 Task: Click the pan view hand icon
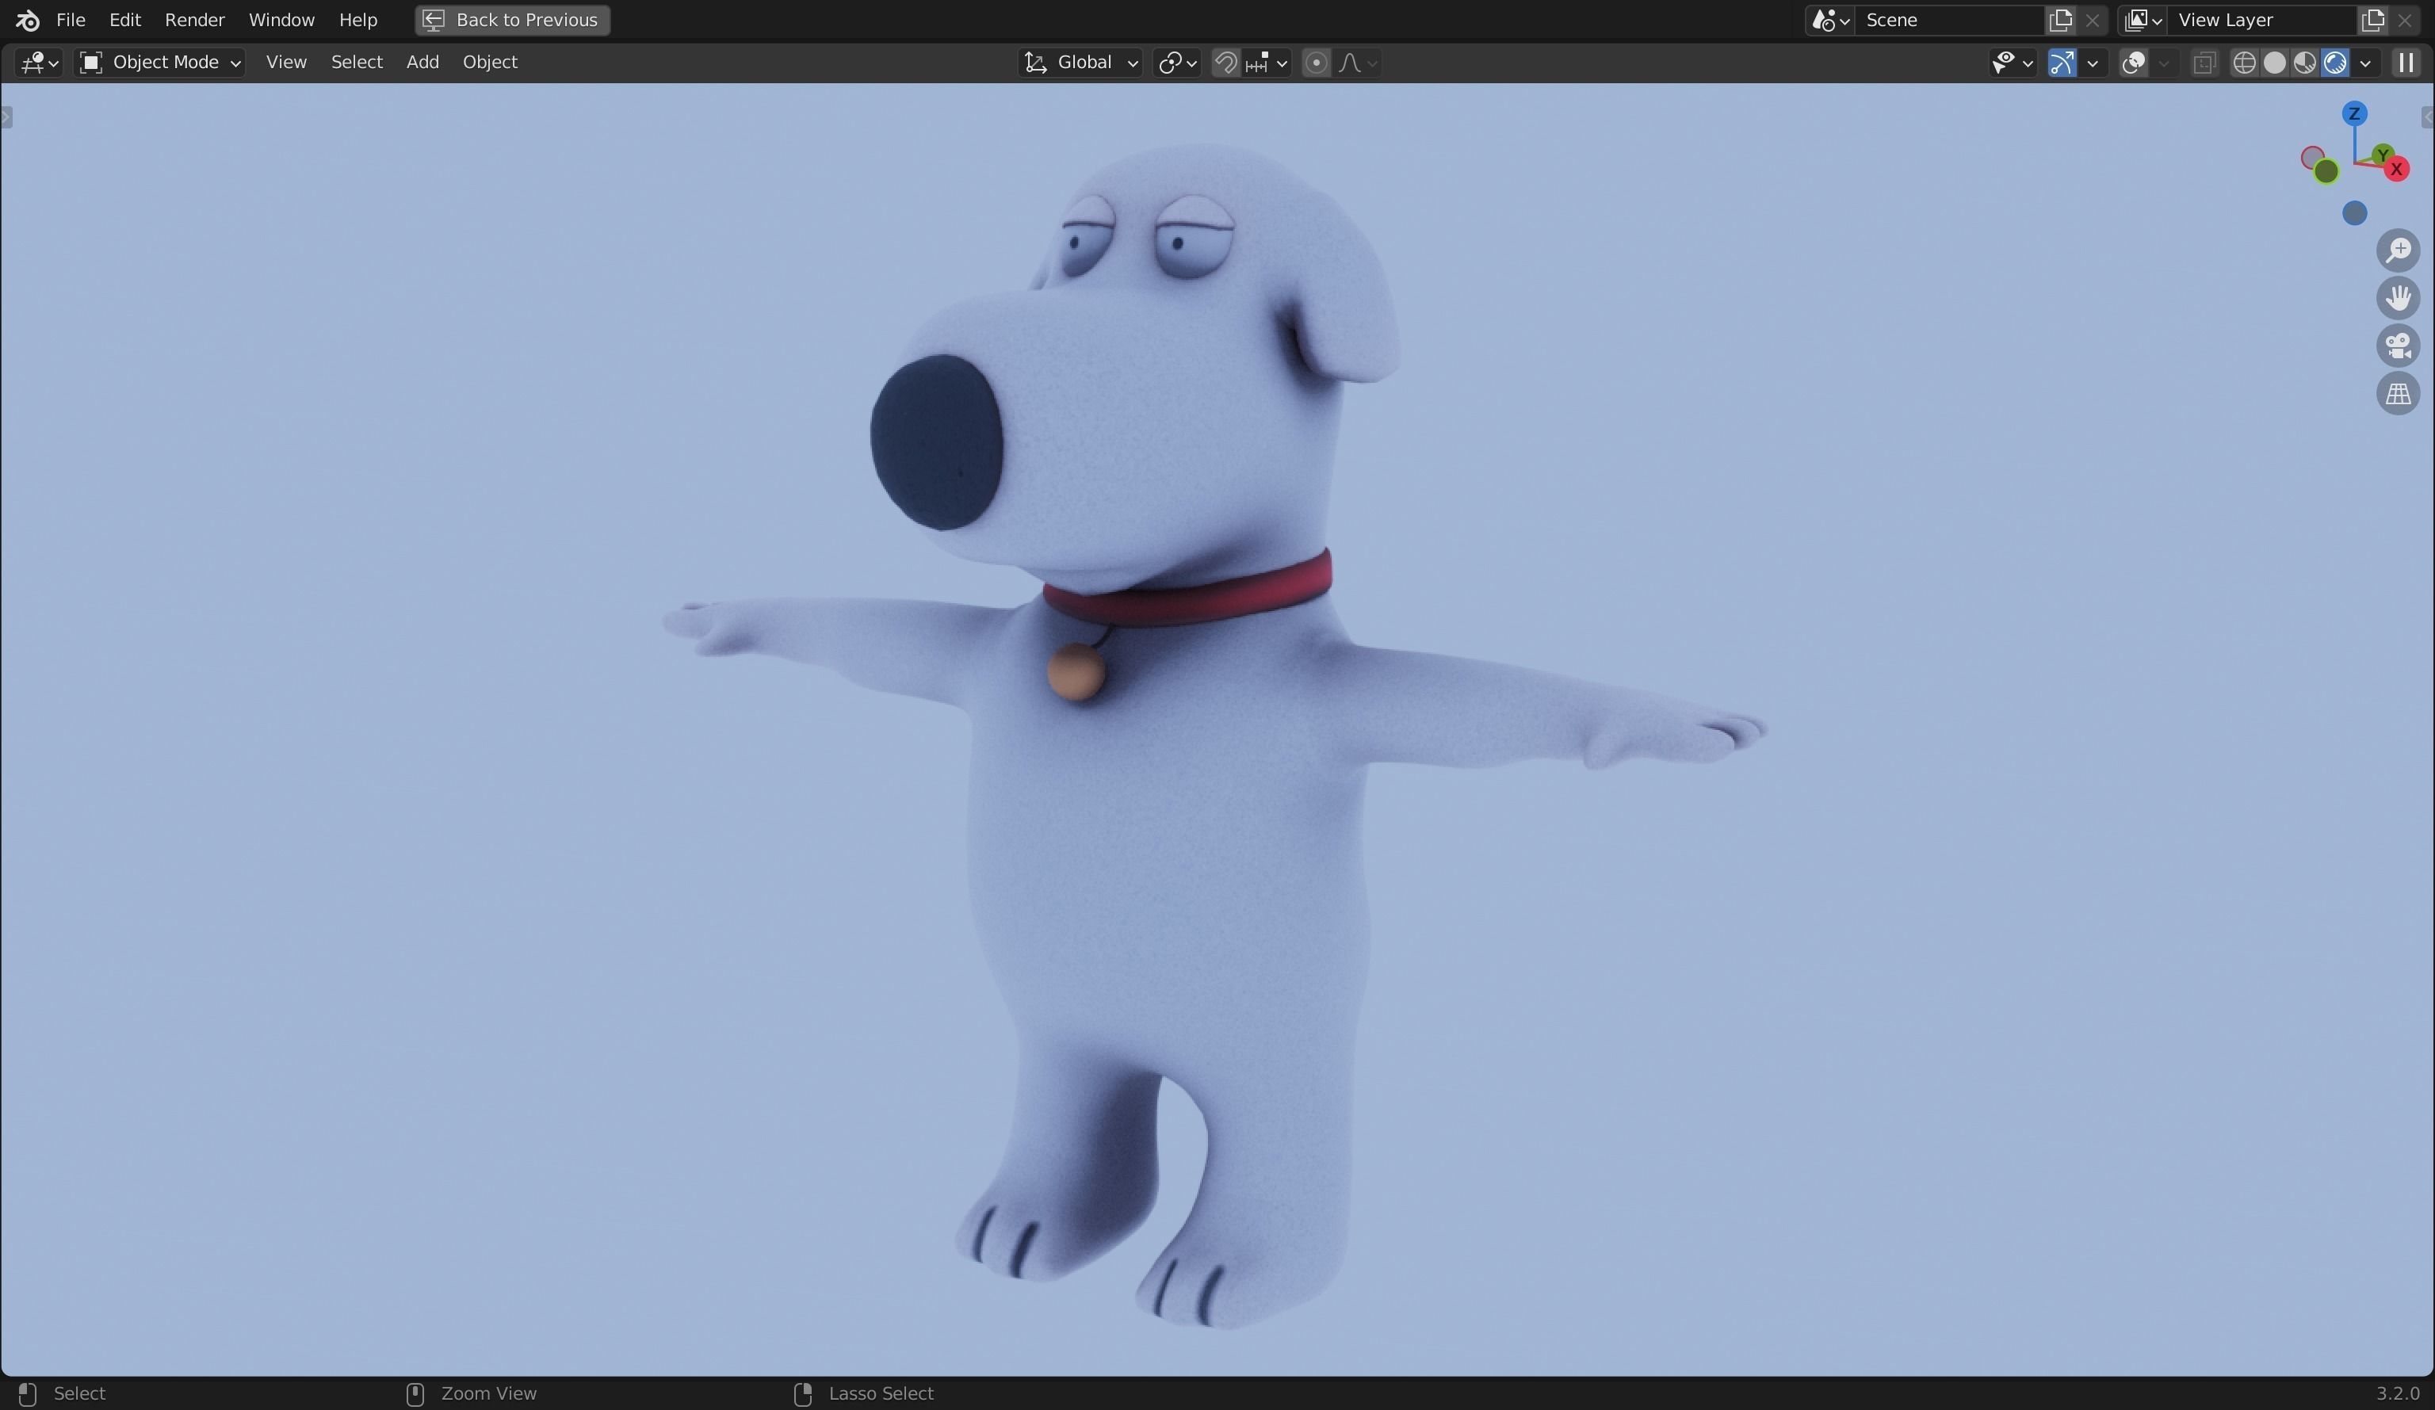click(2397, 298)
